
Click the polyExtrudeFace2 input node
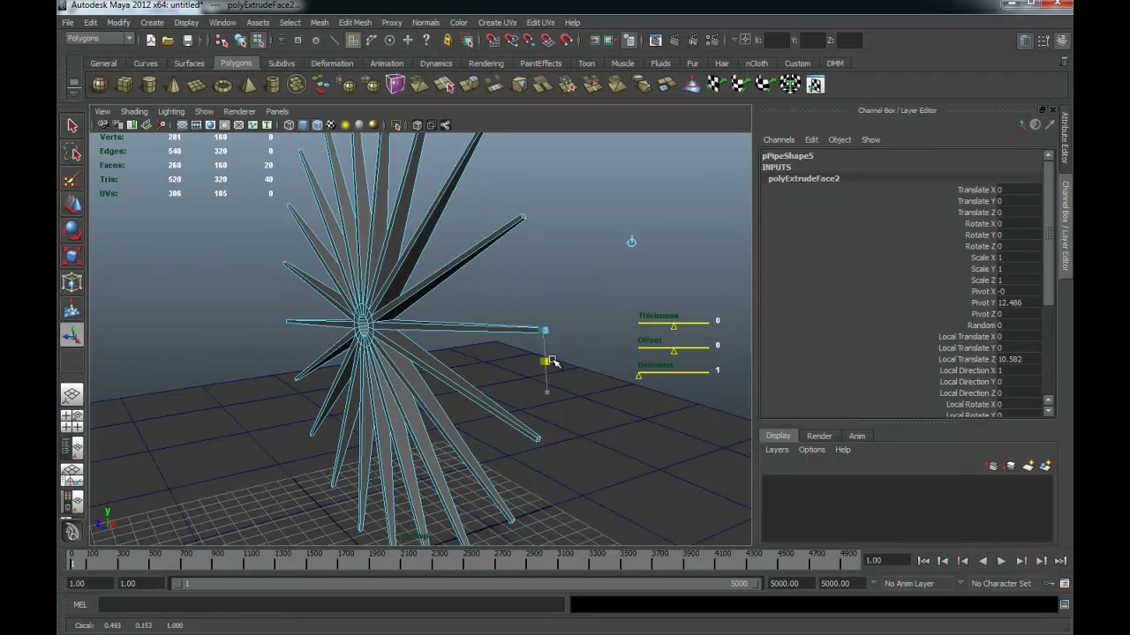(x=803, y=178)
